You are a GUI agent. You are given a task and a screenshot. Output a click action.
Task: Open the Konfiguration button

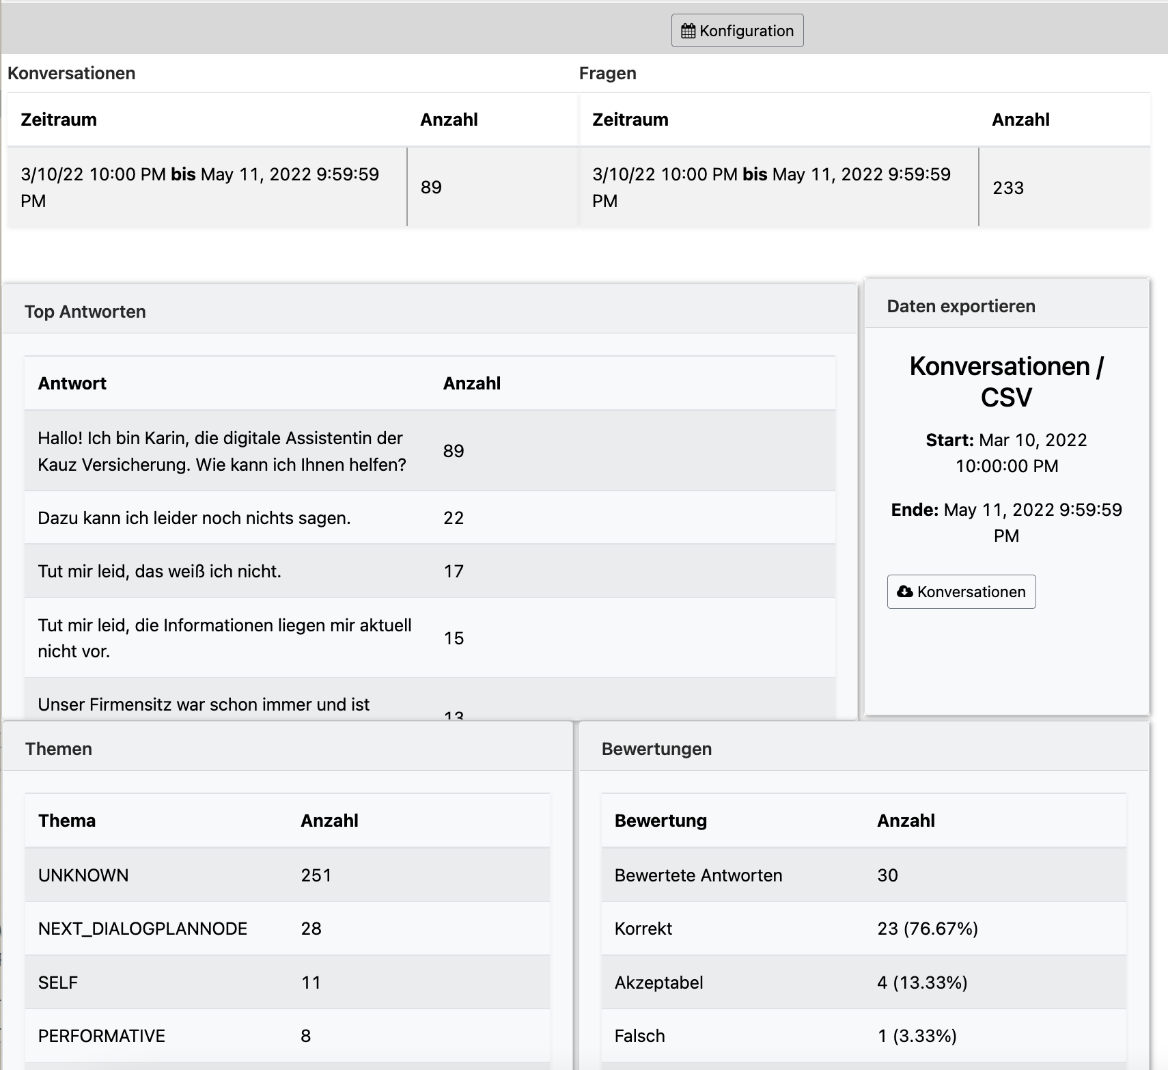click(737, 31)
